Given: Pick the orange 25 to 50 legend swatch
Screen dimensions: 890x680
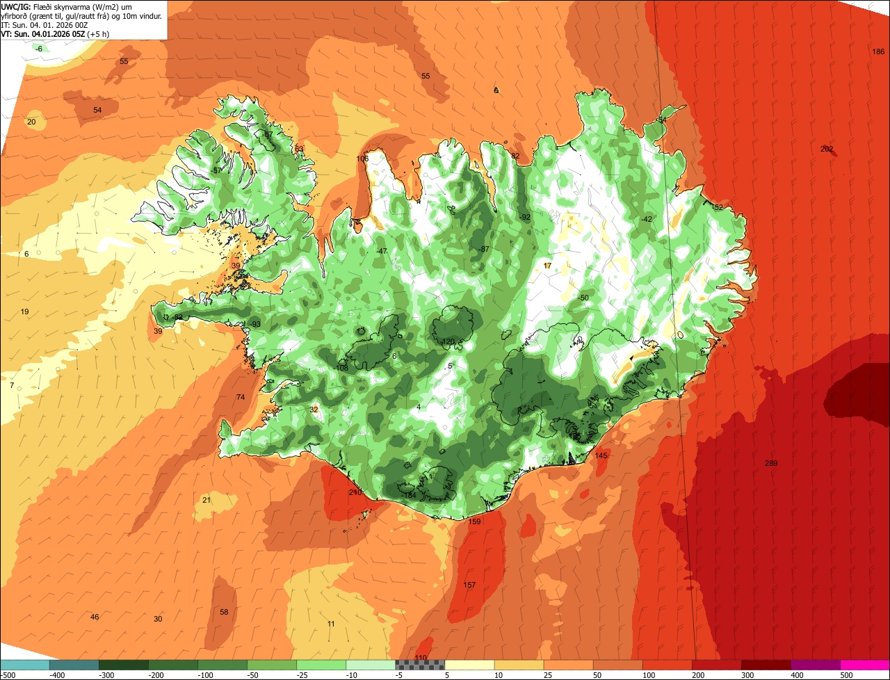Looking at the screenshot, I should [x=568, y=665].
